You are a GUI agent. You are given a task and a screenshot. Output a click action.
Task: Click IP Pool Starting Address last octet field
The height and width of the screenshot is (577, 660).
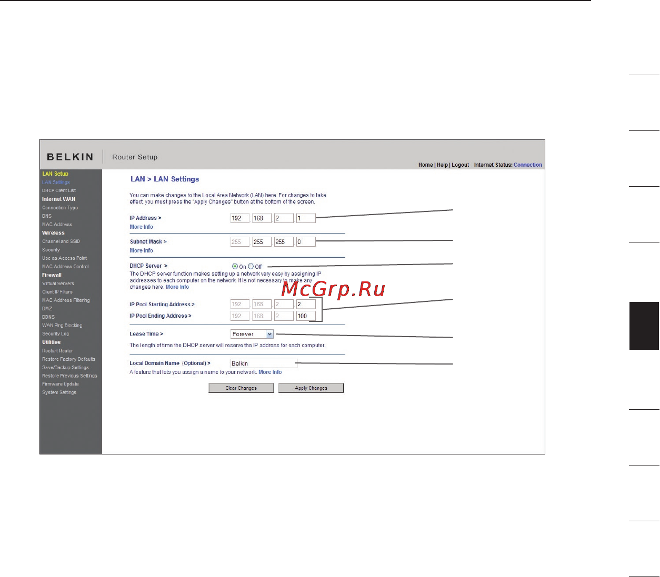306,304
